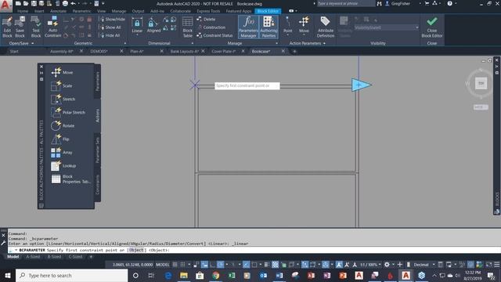
Task: Click the command line input
Action: [x=254, y=250]
